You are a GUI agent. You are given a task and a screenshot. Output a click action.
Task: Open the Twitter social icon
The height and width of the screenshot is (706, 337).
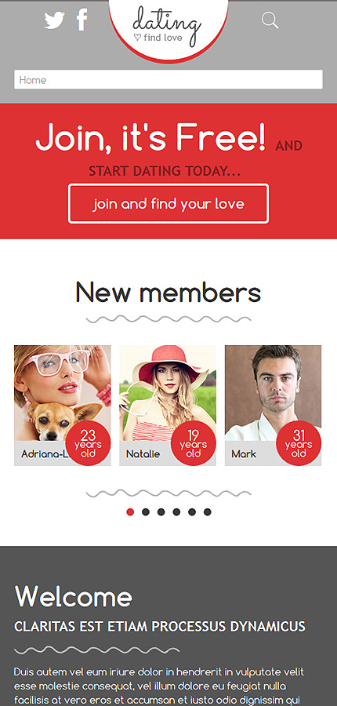pyautogui.click(x=54, y=20)
